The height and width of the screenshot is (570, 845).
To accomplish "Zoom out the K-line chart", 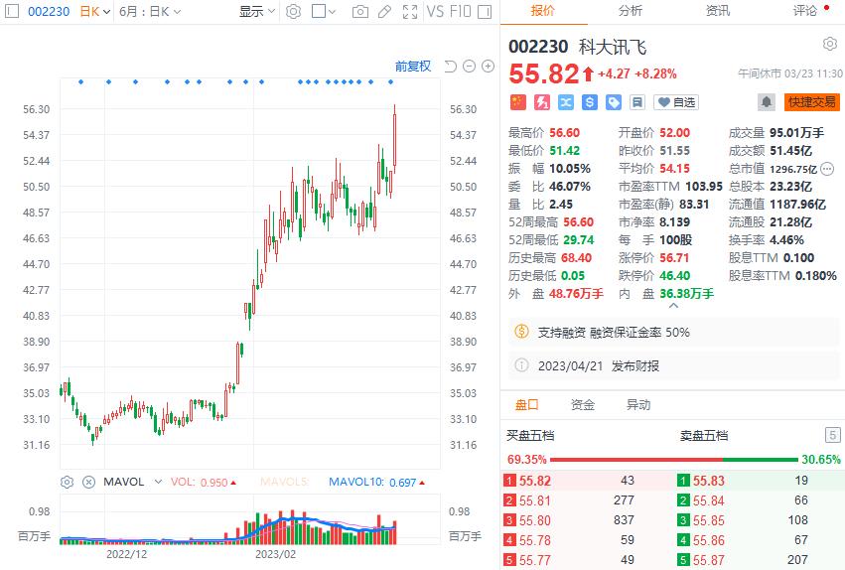I will click(x=470, y=67).
